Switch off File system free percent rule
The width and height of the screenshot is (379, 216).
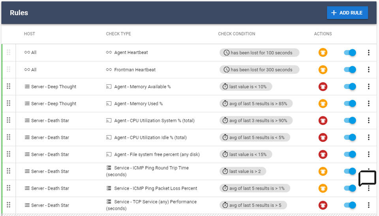(x=350, y=155)
